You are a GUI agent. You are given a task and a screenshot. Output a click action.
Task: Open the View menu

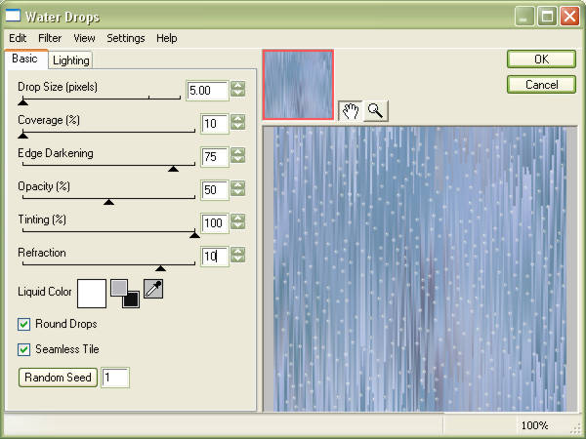84,38
